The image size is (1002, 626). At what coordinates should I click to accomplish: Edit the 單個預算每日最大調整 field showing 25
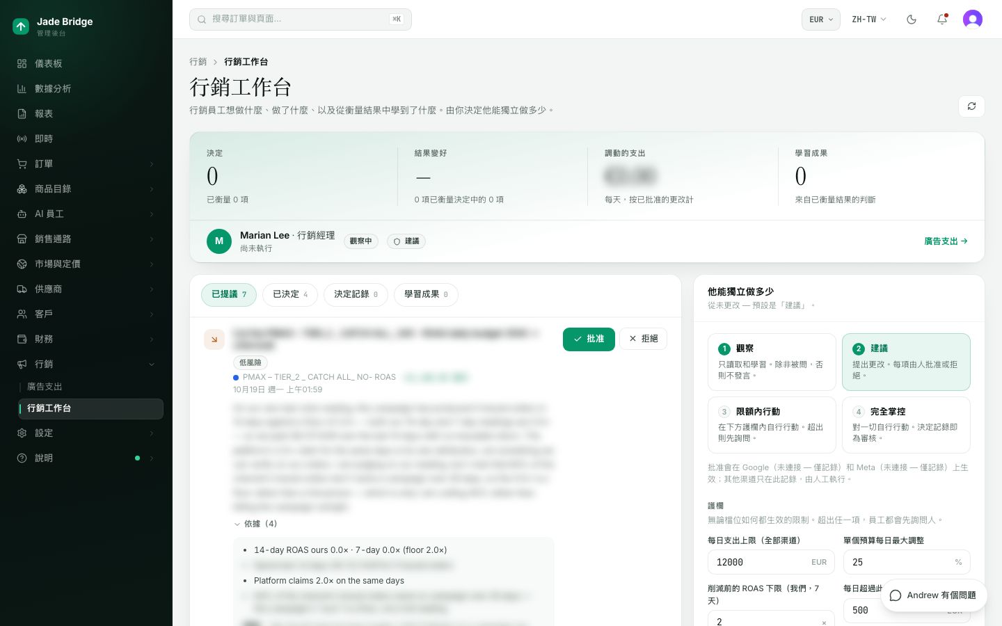pos(907,562)
